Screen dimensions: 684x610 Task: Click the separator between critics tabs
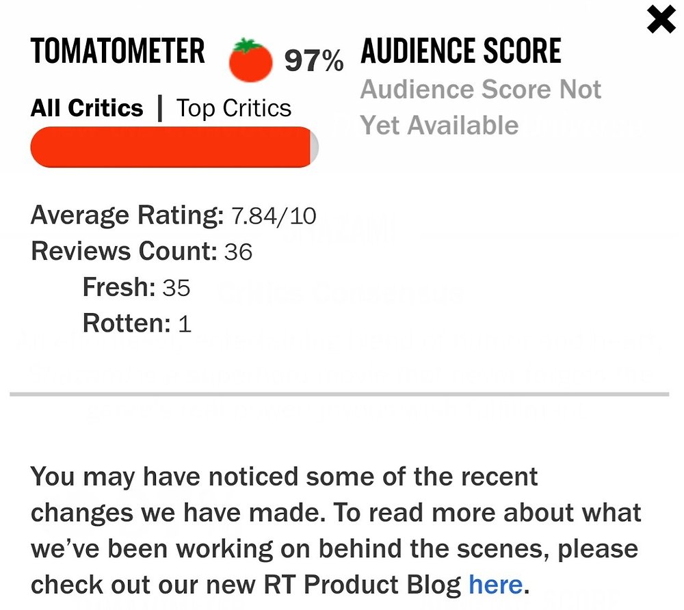click(159, 108)
